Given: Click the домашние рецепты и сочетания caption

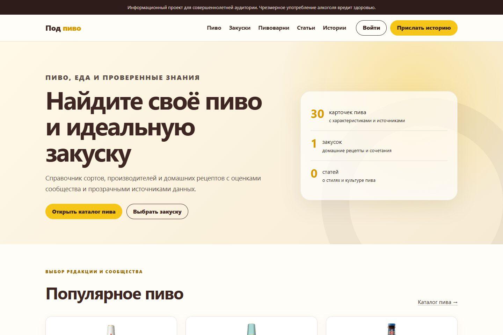Looking at the screenshot, I should 357,151.
